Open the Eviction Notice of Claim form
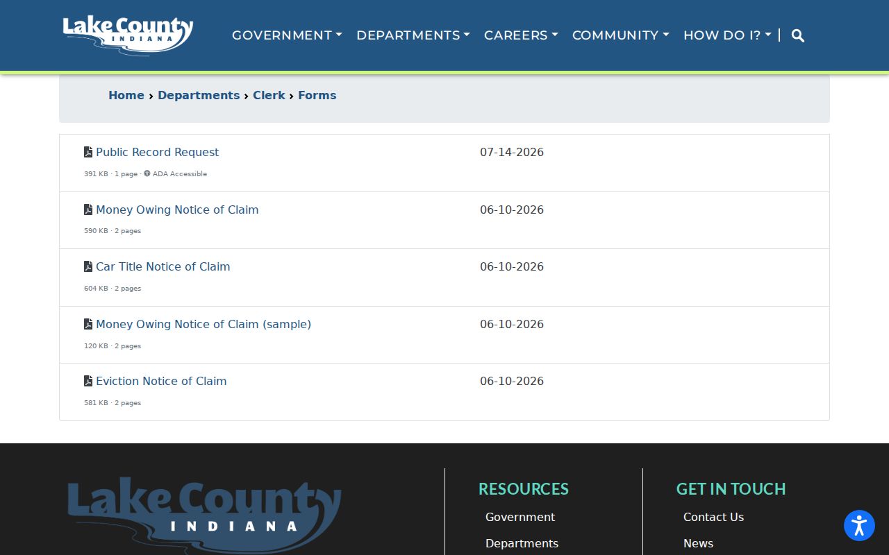This screenshot has height=555, width=889. pos(161,381)
